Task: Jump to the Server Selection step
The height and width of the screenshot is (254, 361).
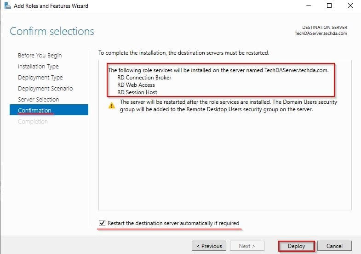Action: tap(38, 100)
